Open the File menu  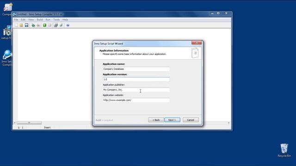tap(16, 19)
